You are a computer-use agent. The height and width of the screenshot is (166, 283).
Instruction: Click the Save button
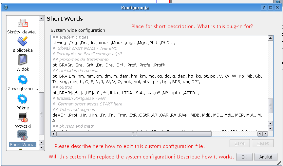(239, 143)
